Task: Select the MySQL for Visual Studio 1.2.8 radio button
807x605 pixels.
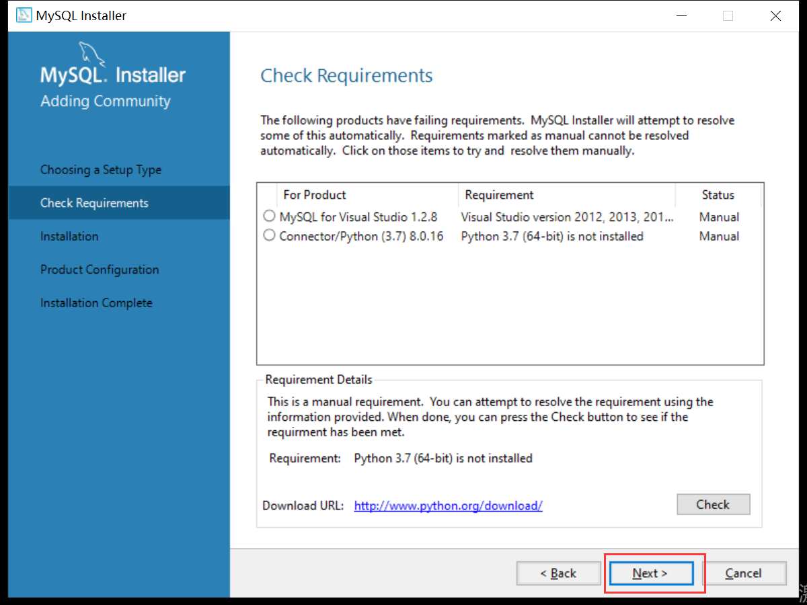Action: click(x=269, y=216)
